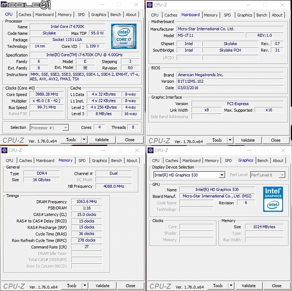Click Close button in Memory window footer

coord(130,285)
